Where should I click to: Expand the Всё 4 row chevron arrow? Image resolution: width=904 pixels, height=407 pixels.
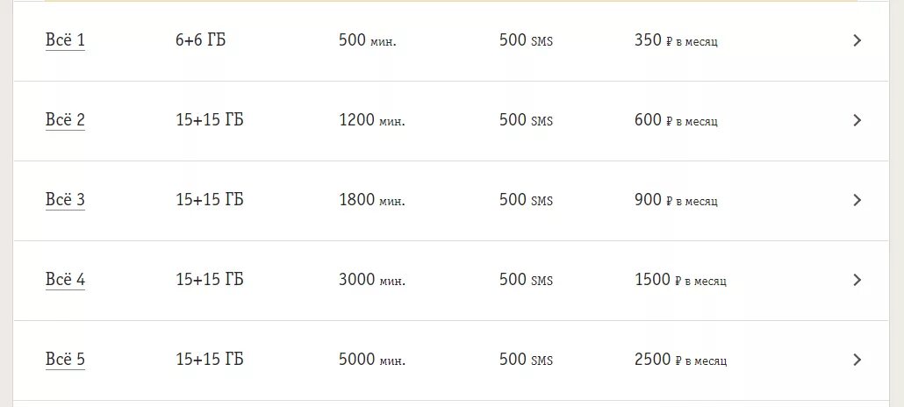[x=857, y=280]
